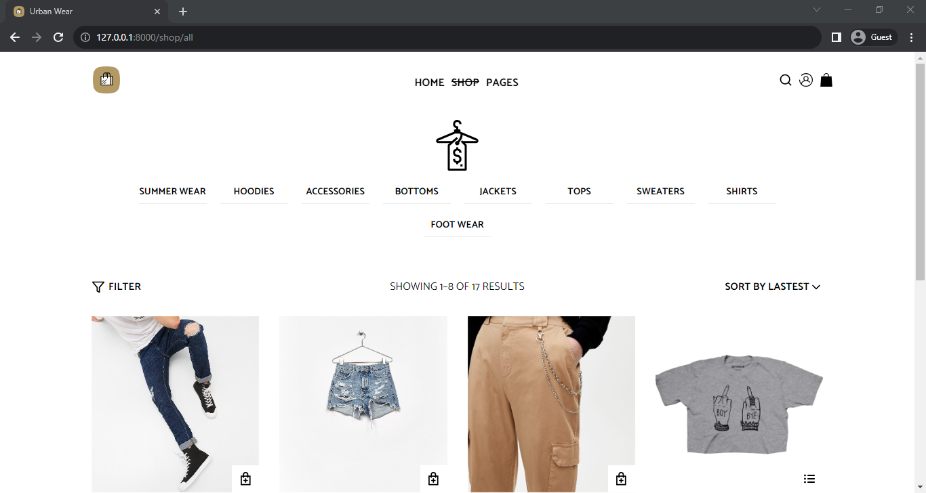Open the shopping cart bag icon

[826, 80]
